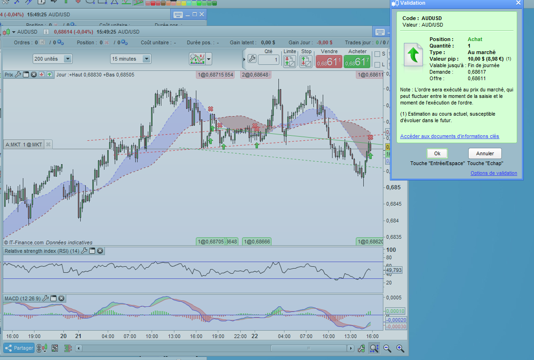Open Options de validation link
This screenshot has height=360, width=534.
(x=493, y=173)
